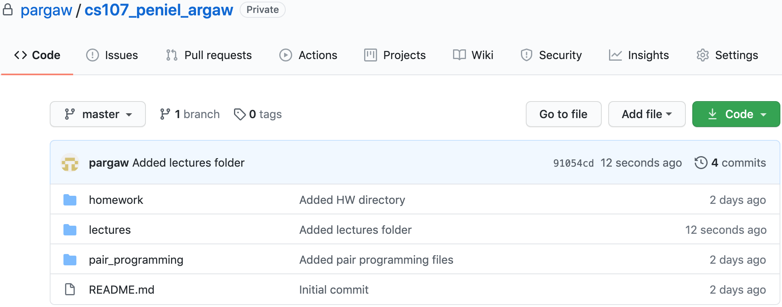The width and height of the screenshot is (782, 307).
Task: Click 2 days ago in pair_programming row
Action: point(738,260)
